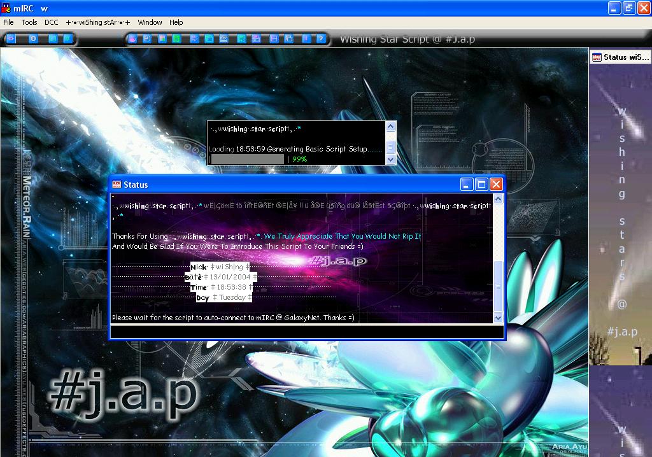Viewport: 652px width, 457px height.
Task: Restore down the main mIRC window
Action: pyautogui.click(x=629, y=8)
